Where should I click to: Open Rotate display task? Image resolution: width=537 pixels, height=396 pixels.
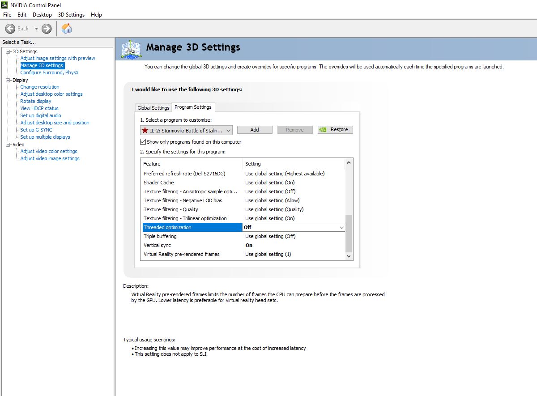coord(36,101)
